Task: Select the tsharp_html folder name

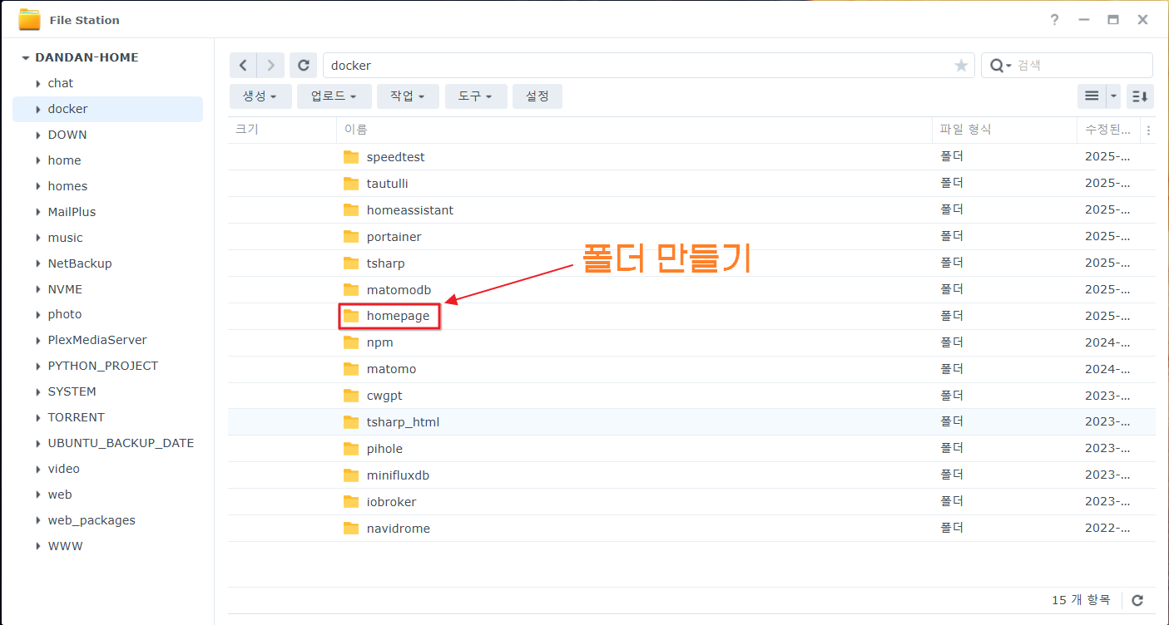Action: 403,422
